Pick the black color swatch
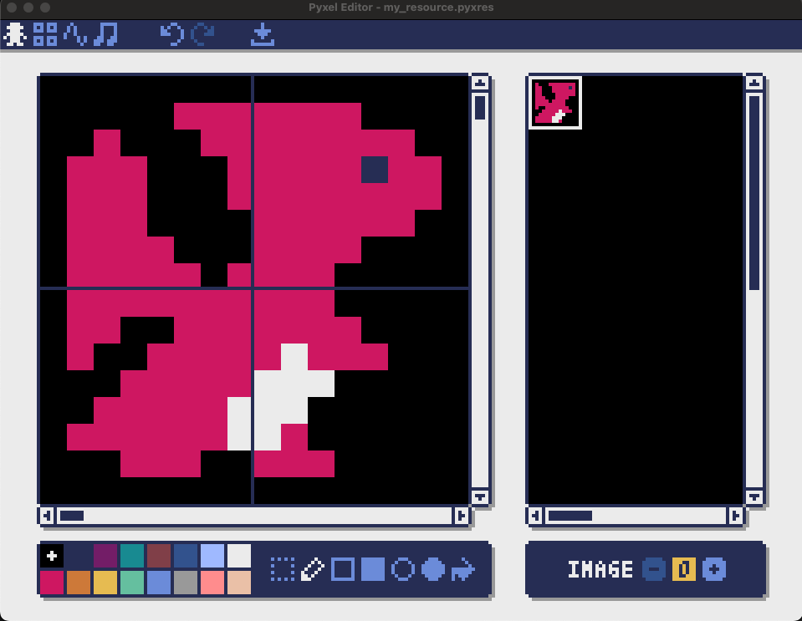The height and width of the screenshot is (621, 802). pyautogui.click(x=52, y=556)
